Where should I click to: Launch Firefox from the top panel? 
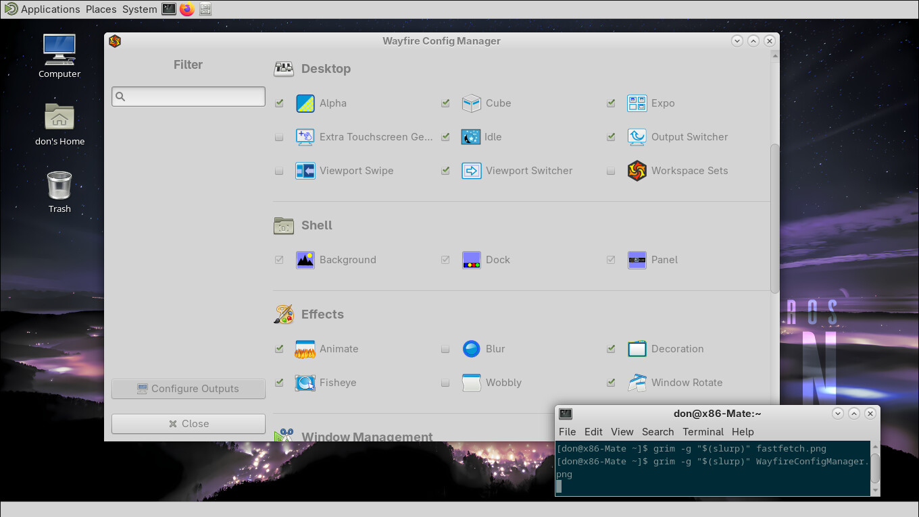pos(187,9)
